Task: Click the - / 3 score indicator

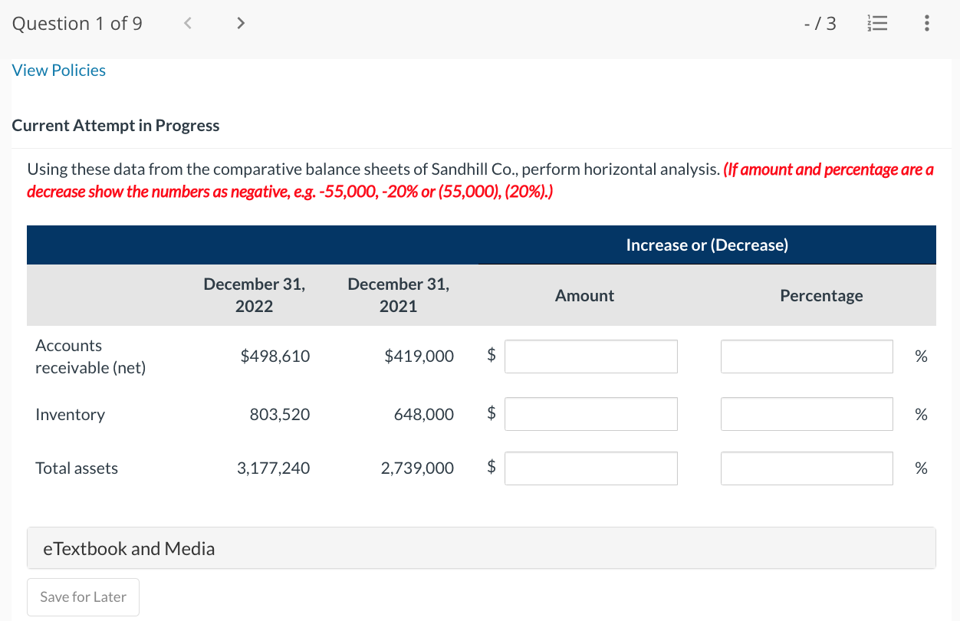Action: click(820, 23)
